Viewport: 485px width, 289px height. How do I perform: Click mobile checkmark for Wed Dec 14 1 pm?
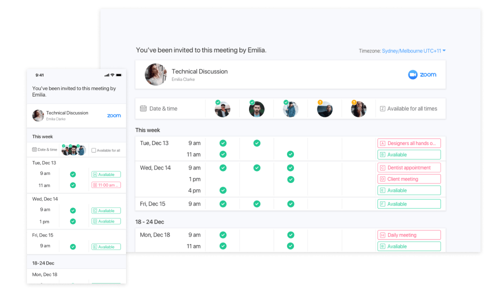pyautogui.click(x=72, y=221)
